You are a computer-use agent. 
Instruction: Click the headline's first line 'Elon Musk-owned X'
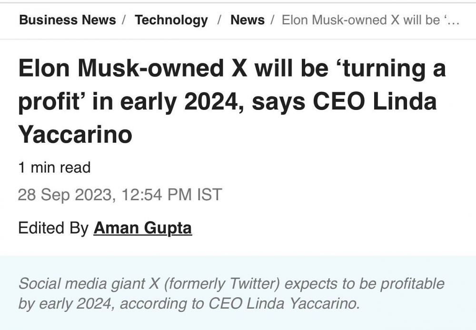(133, 68)
